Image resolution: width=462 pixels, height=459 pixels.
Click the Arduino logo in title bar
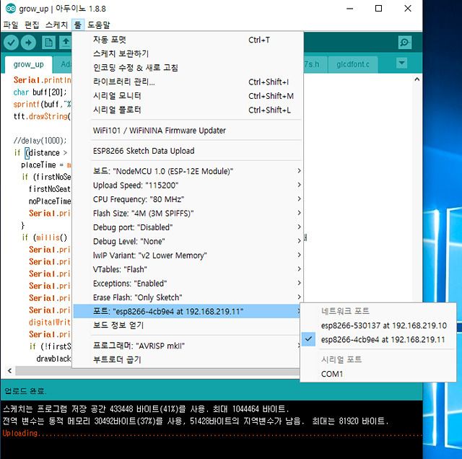(11, 9)
